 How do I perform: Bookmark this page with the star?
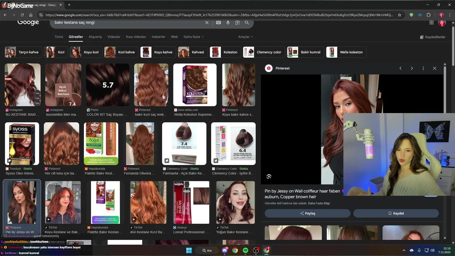coord(400,15)
